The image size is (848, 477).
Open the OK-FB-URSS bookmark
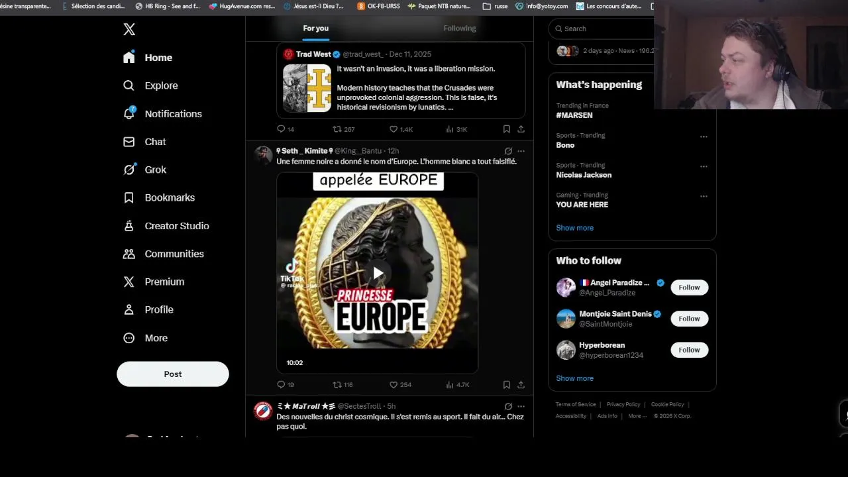(378, 6)
